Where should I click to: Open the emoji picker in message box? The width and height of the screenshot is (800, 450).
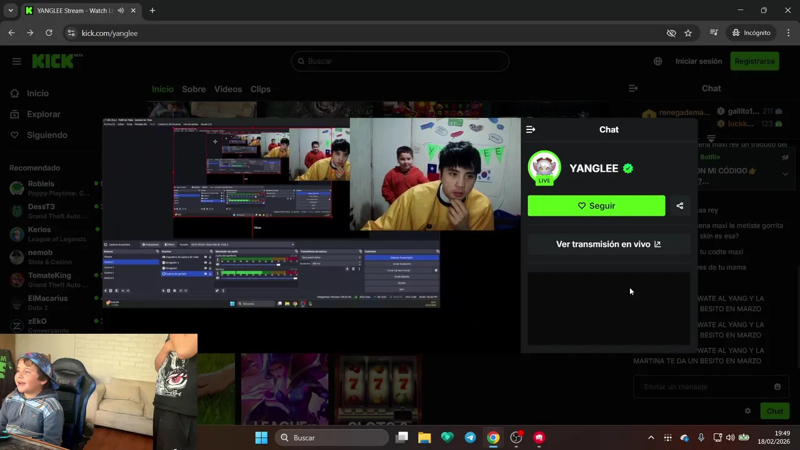[x=777, y=387]
